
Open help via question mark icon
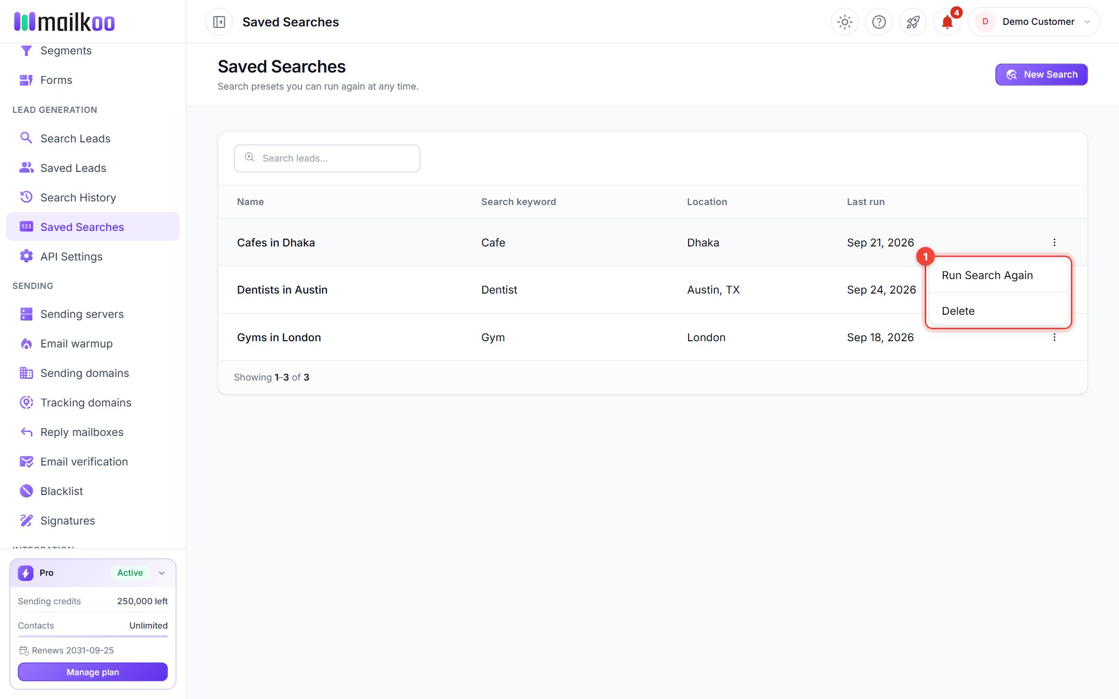click(879, 22)
